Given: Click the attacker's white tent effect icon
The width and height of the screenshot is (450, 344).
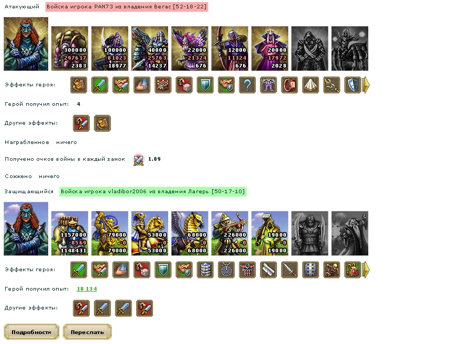Looking at the screenshot, I should point(311,85).
